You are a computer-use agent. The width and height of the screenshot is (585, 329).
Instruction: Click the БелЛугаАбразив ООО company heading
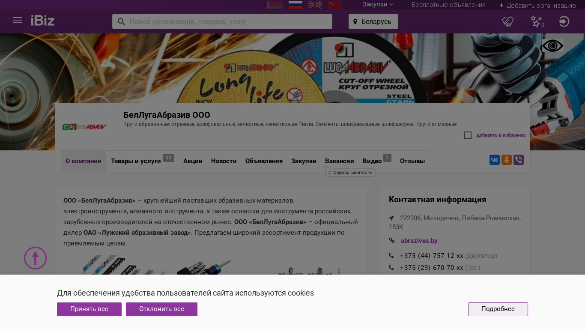click(x=167, y=115)
